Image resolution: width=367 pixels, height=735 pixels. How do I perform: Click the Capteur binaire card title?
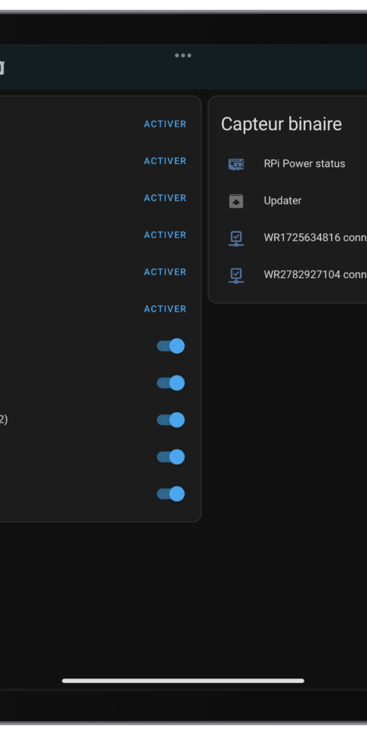click(281, 124)
